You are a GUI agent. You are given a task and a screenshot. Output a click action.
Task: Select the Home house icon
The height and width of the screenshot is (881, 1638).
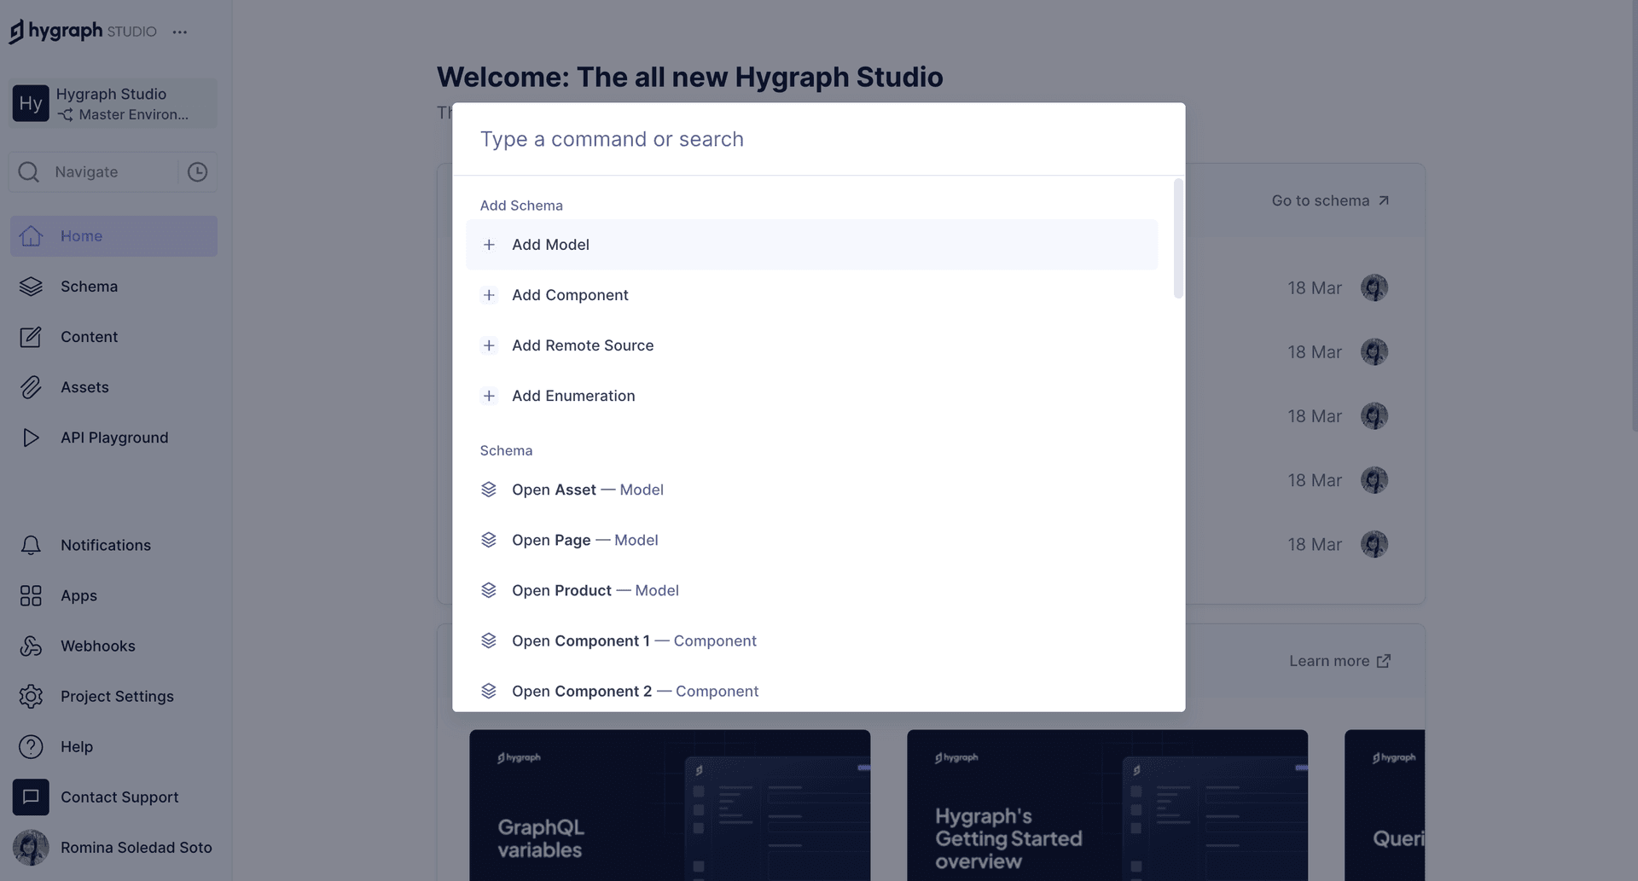pyautogui.click(x=31, y=236)
